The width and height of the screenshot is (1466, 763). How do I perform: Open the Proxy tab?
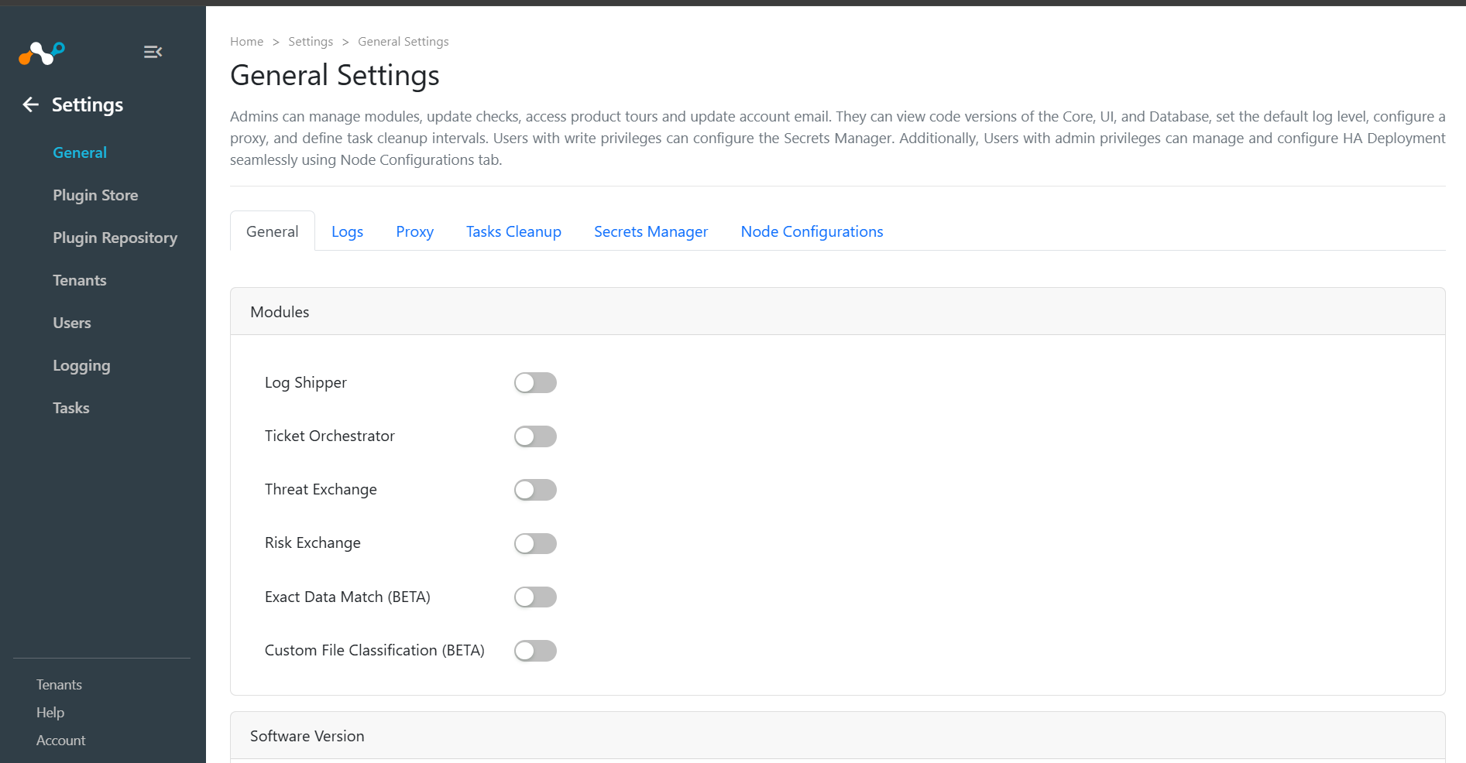tap(414, 231)
